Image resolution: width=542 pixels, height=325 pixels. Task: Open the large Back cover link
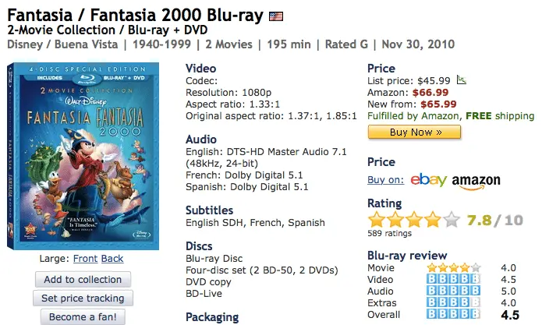tap(112, 259)
